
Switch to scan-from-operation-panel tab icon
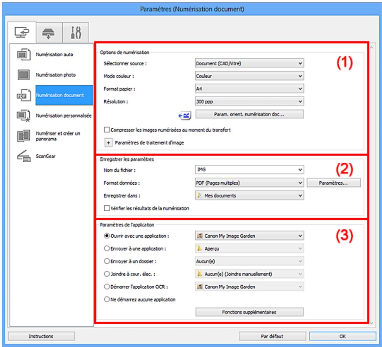[x=48, y=33]
